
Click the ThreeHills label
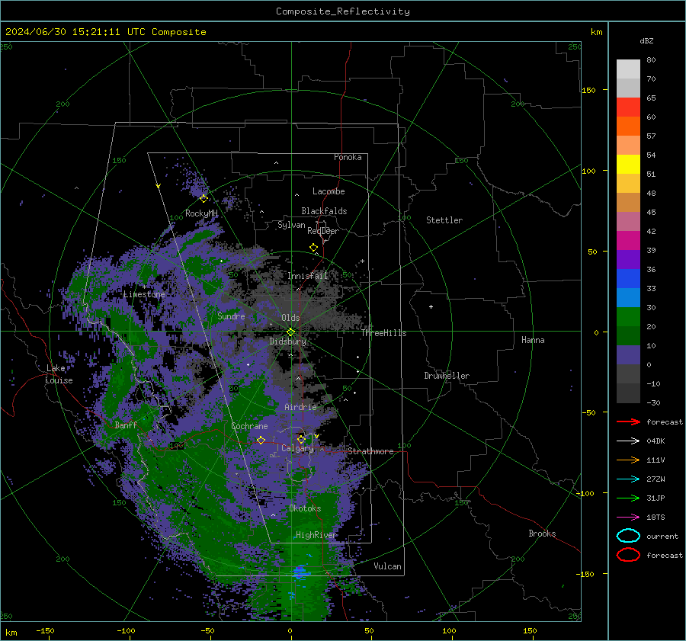point(383,333)
